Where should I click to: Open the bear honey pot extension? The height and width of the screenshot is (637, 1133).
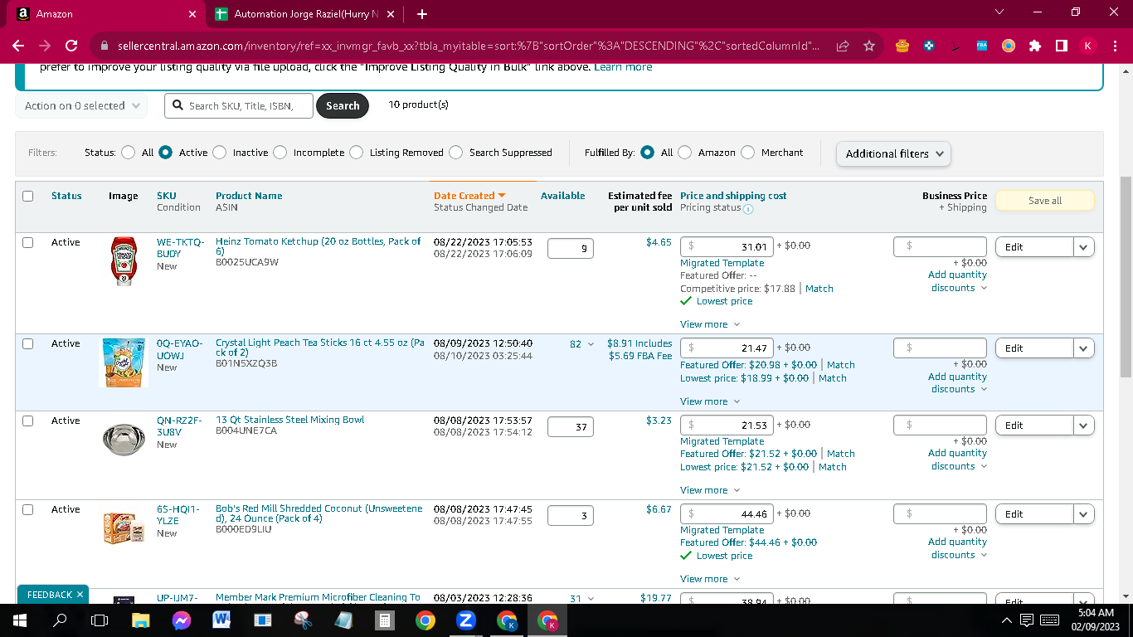[902, 46]
